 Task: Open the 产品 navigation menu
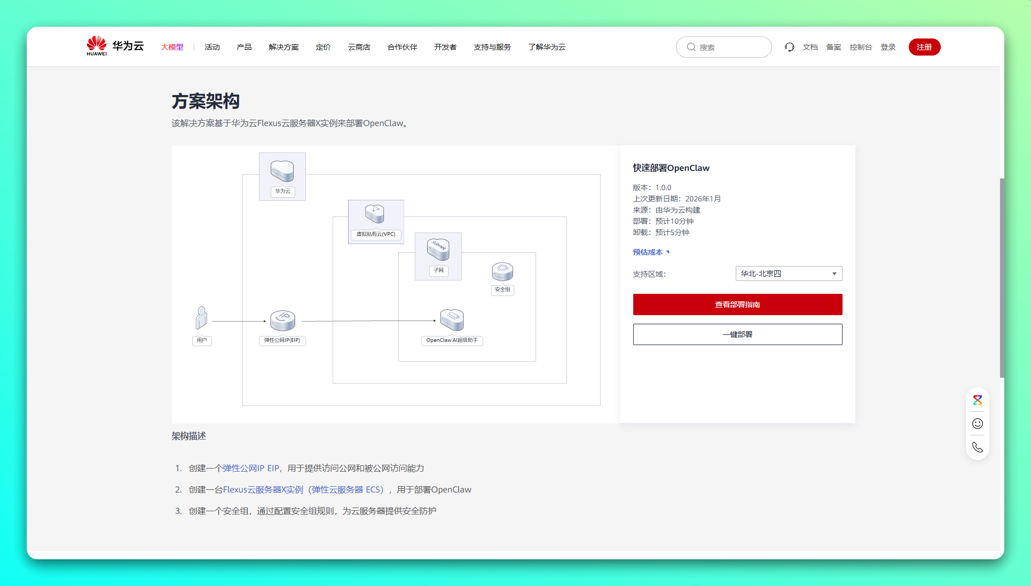(x=244, y=47)
